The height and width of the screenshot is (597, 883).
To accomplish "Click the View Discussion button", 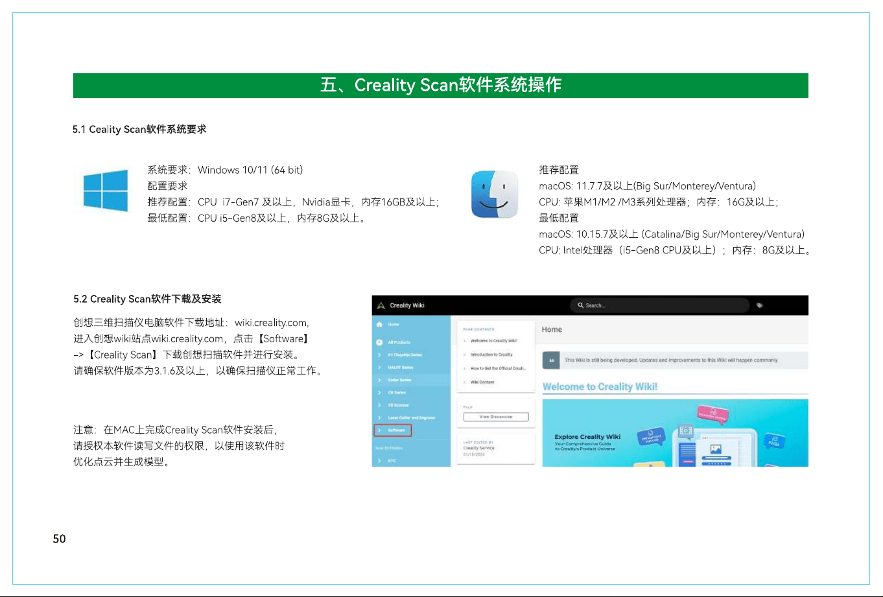I will point(496,417).
